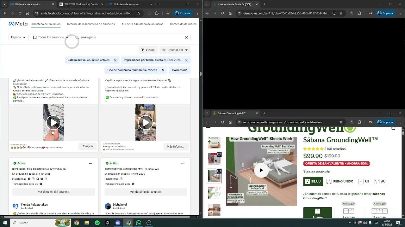
Task: Click the Meta logo in Ad Library
Action: 18,24
